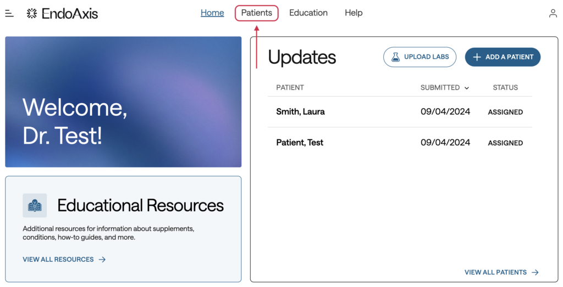The height and width of the screenshot is (287, 563).
Task: Click the plus icon in Add a Patient
Action: (x=477, y=57)
